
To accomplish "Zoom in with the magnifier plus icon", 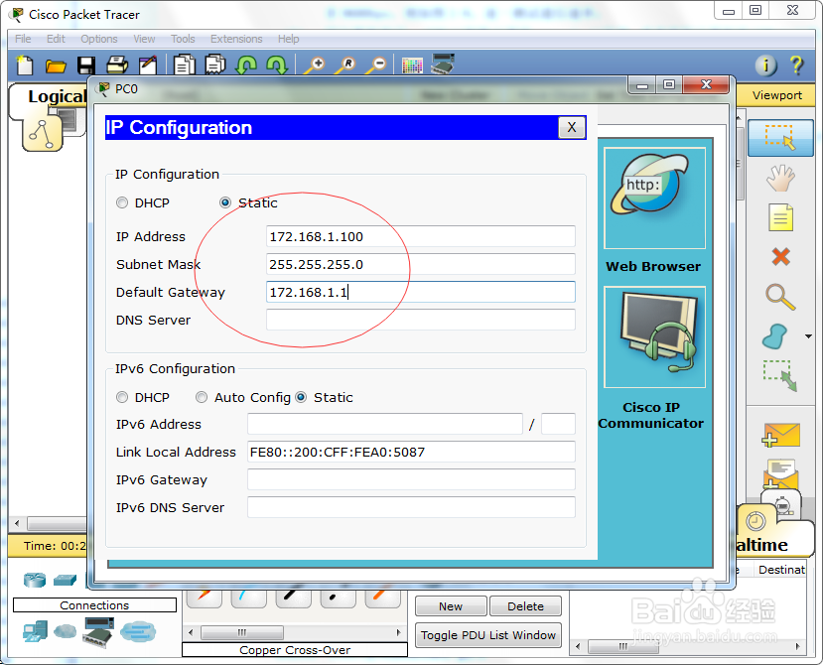I will (x=315, y=66).
